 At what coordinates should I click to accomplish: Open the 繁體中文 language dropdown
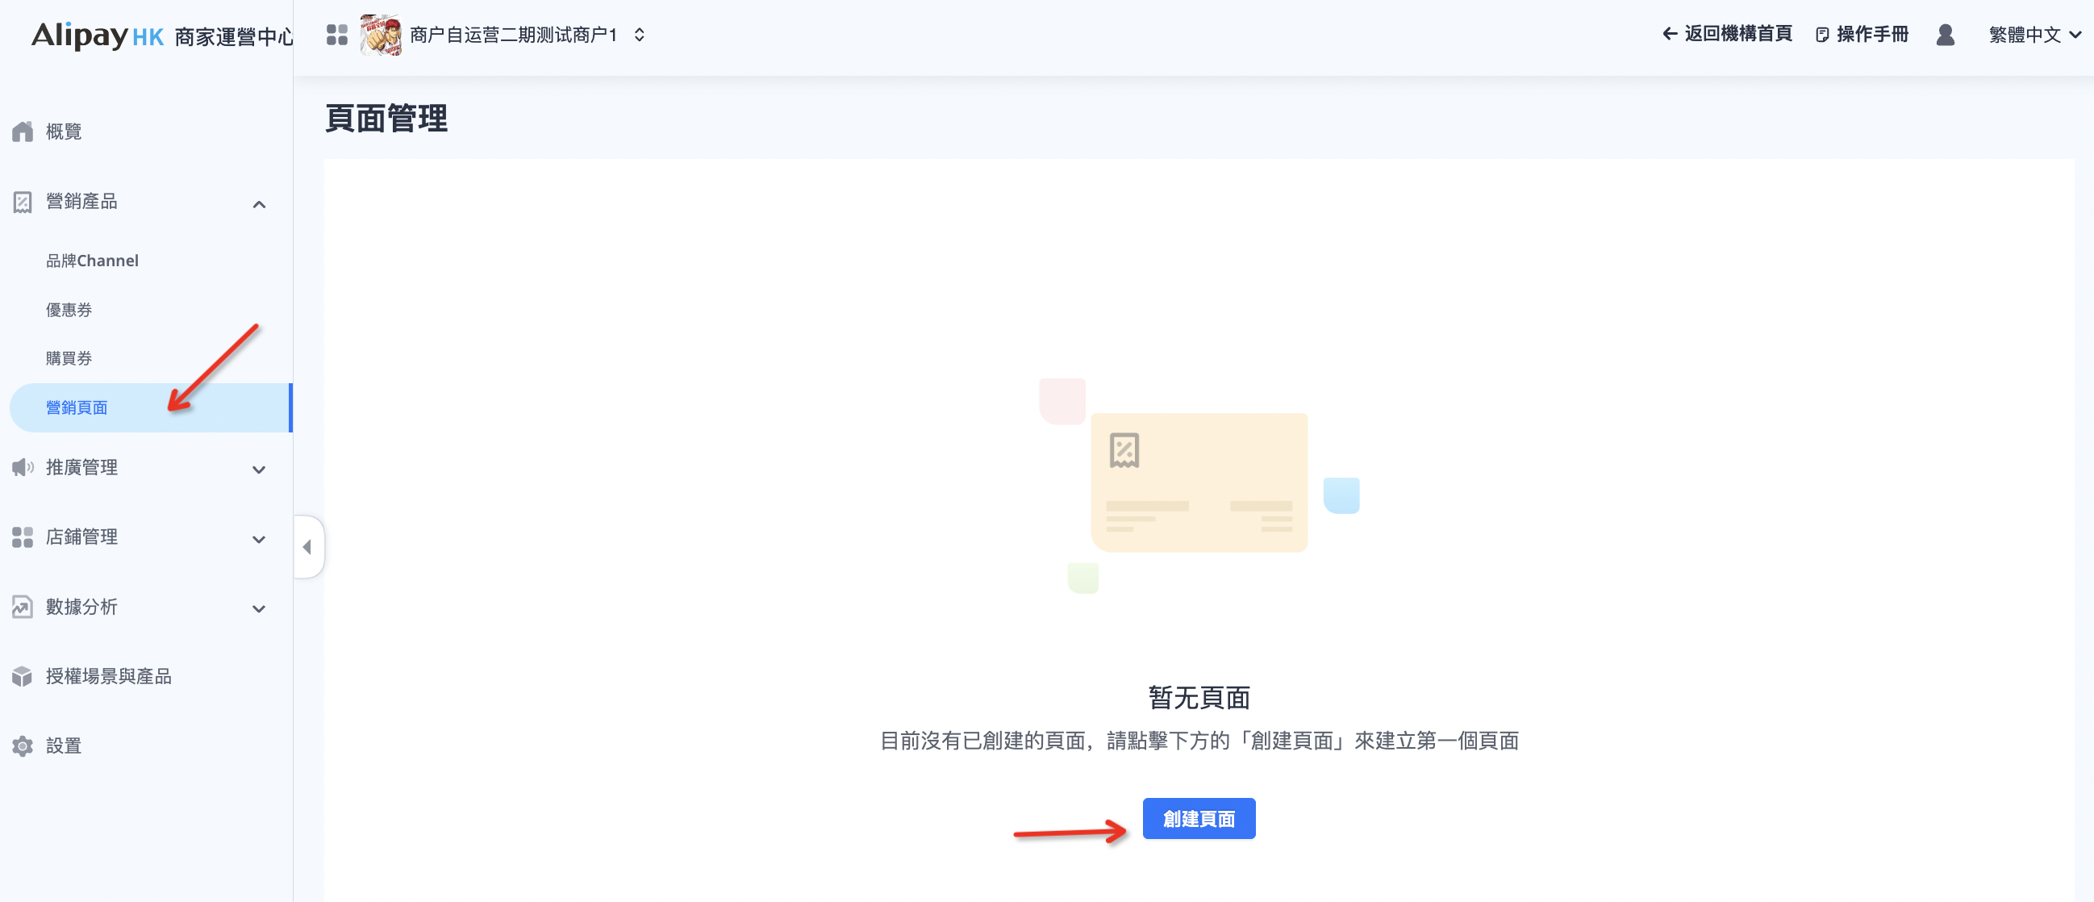pos(2034,35)
